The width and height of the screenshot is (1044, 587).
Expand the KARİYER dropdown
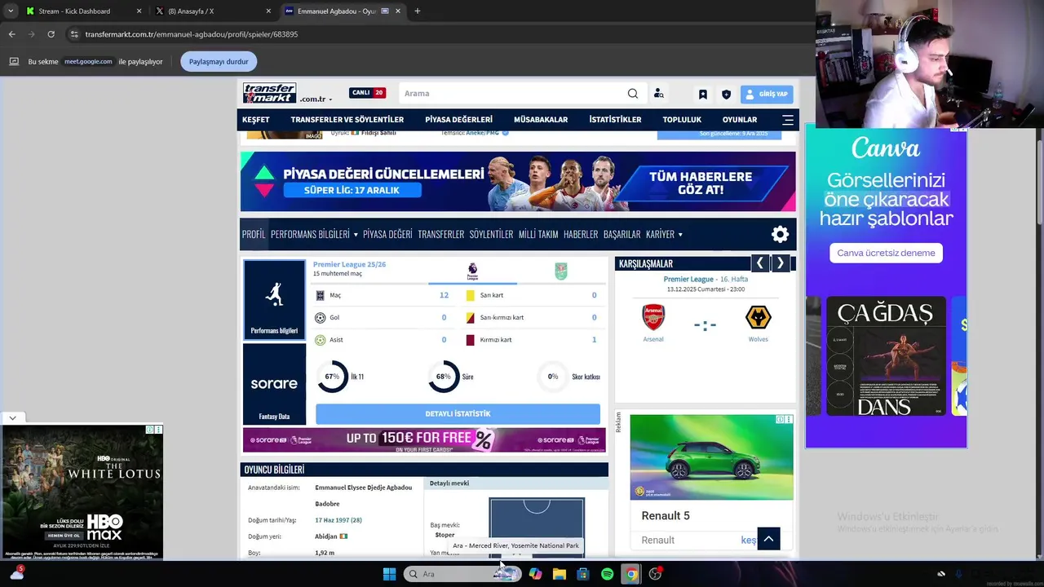[664, 234]
